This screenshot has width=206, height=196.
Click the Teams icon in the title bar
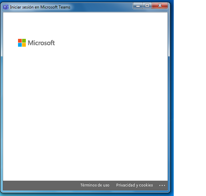[6, 7]
